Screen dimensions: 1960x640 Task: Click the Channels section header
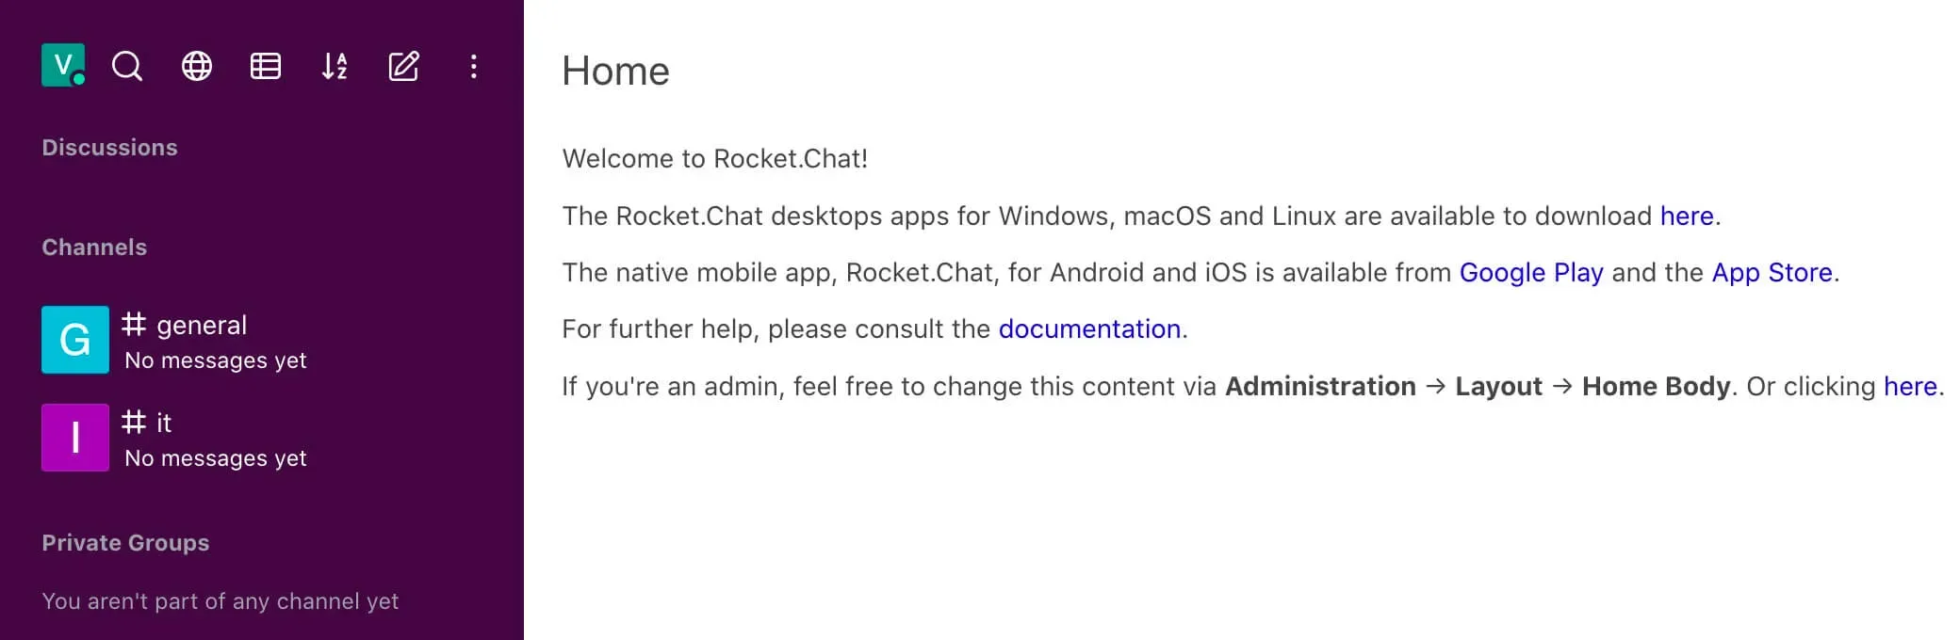click(x=94, y=248)
